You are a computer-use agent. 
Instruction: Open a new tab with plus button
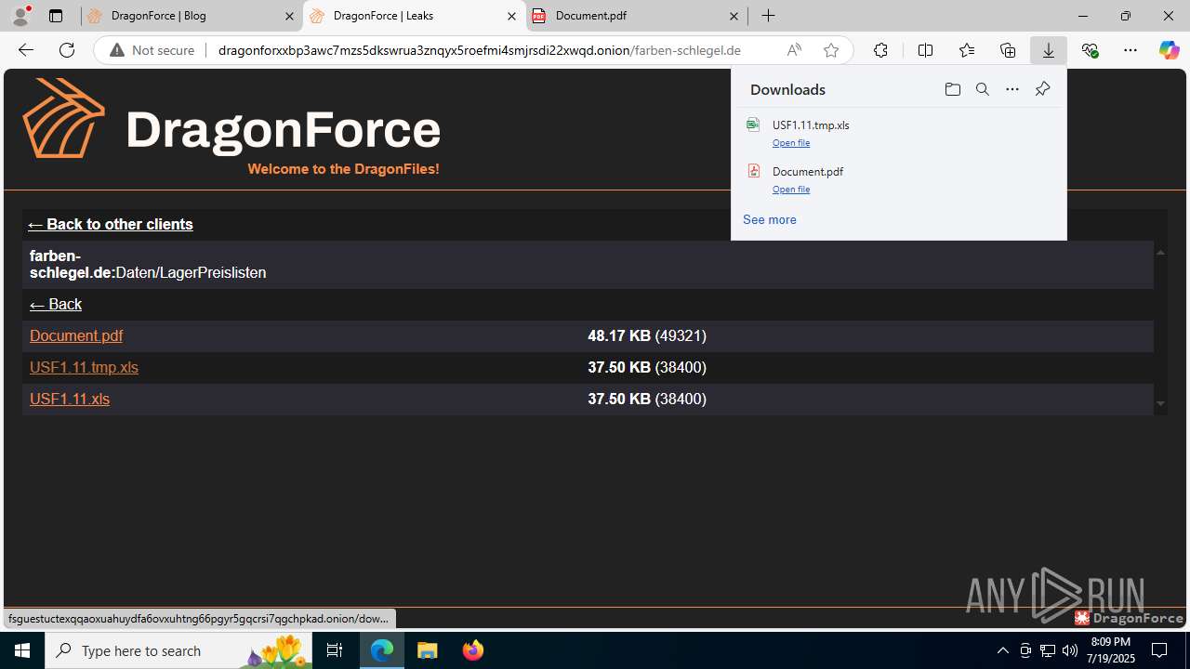coord(768,16)
